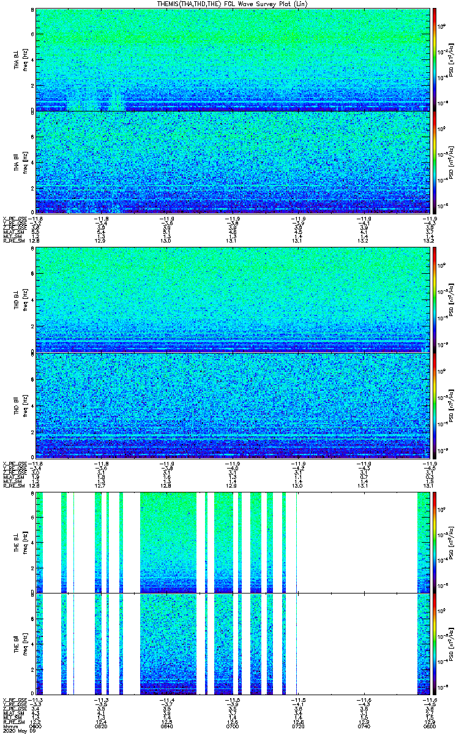Screen dimensions: 459x735
Task: Click the "2020 May 09" date label
Action: click(19, 731)
